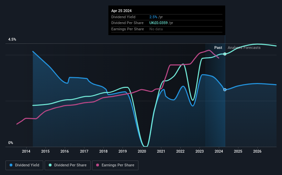Click the blue dividend yield data point marker

coord(225,90)
